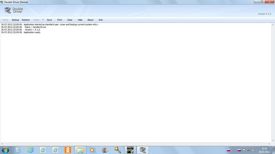Restore down the Double Driver window
275x154 pixels.
262,2
